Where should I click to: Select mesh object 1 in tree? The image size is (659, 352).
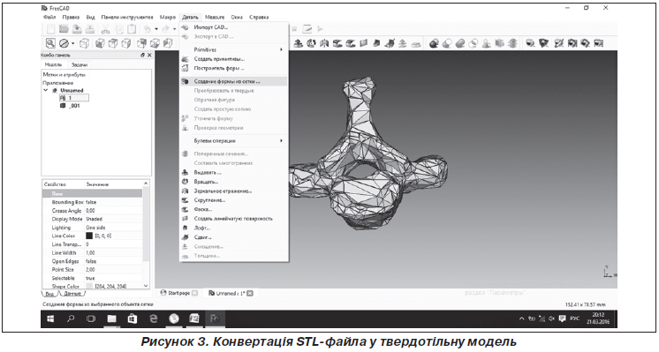pos(74,98)
